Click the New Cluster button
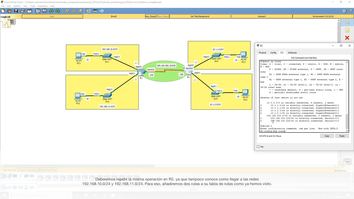The width and height of the screenshot is (354, 199). pyautogui.click(x=151, y=16)
